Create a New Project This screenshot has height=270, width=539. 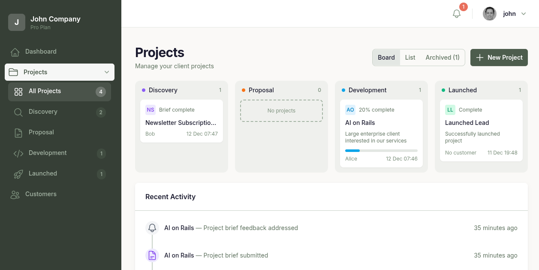499,58
